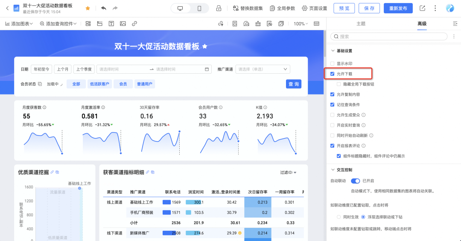Select the 普通用户 filter tab
The height and width of the screenshot is (241, 461).
(x=145, y=84)
